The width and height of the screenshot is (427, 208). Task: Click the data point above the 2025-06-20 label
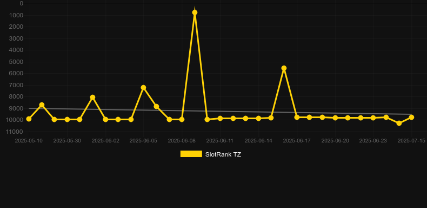[x=335, y=118]
